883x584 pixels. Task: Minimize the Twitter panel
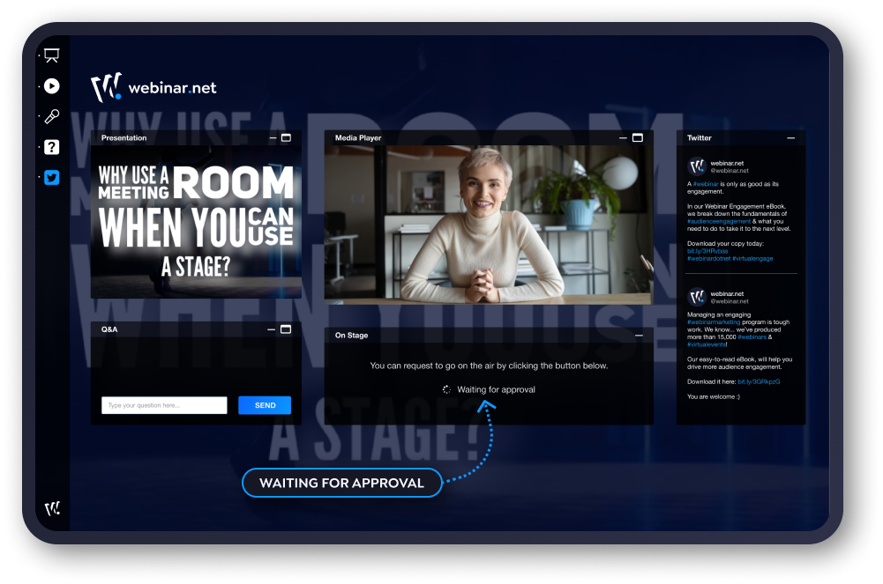[x=790, y=137]
